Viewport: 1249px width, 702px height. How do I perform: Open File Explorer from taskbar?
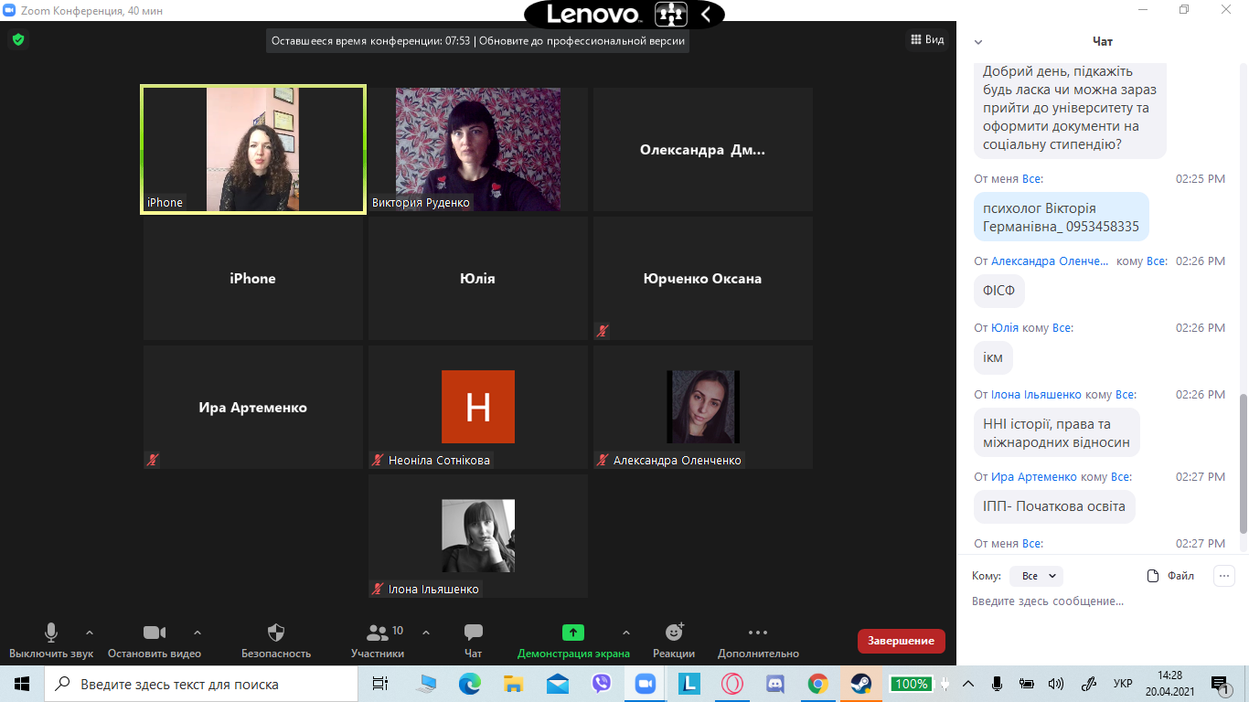(x=514, y=684)
